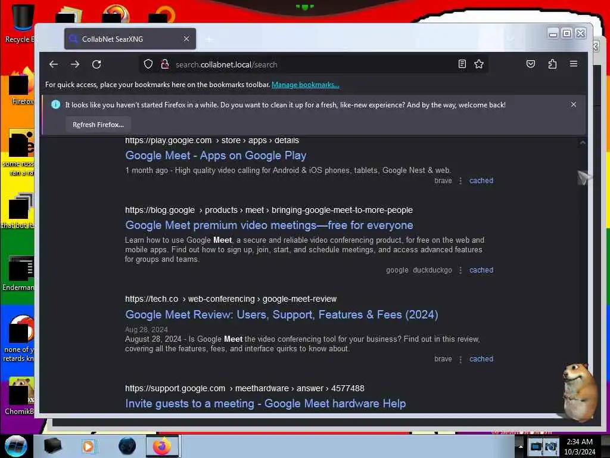Open the List all tabs dropdown arrow

pos(511,39)
